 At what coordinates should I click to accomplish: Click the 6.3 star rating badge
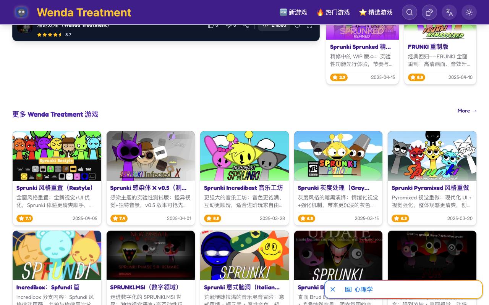(400, 218)
